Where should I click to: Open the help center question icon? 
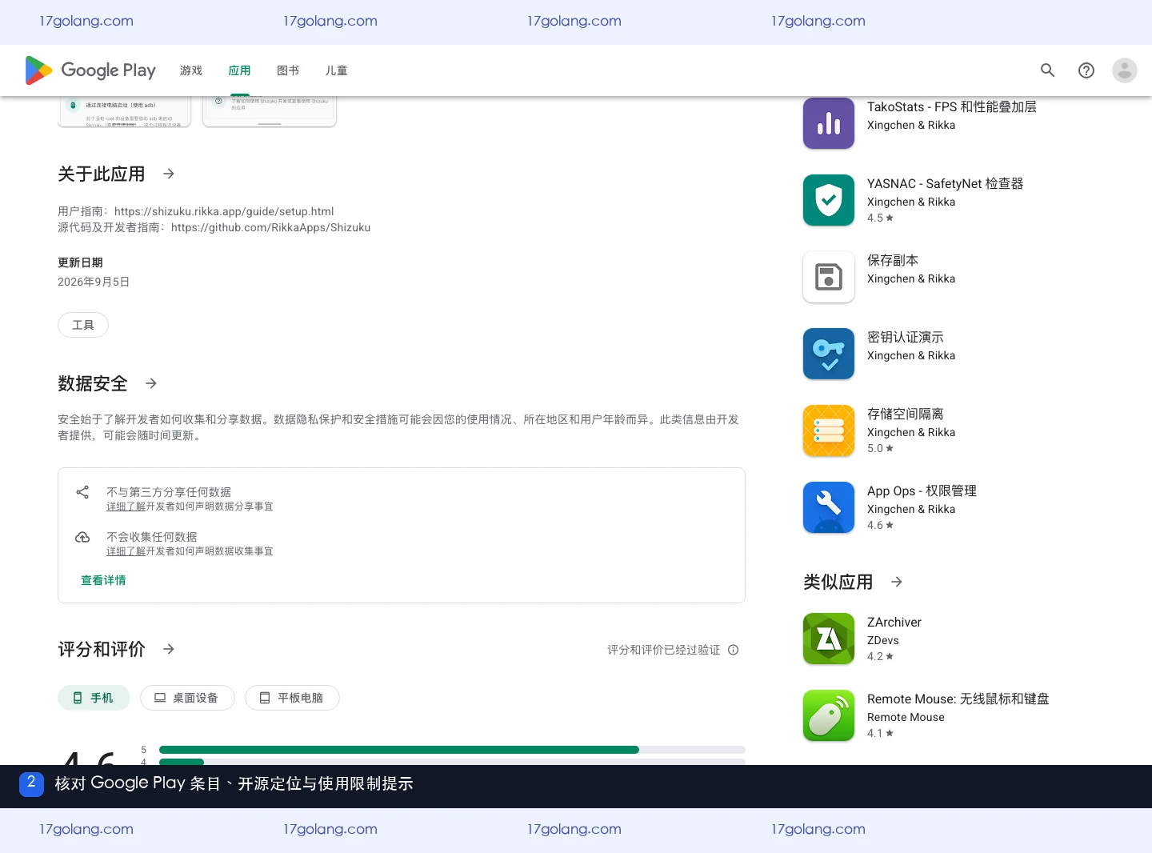point(1086,70)
